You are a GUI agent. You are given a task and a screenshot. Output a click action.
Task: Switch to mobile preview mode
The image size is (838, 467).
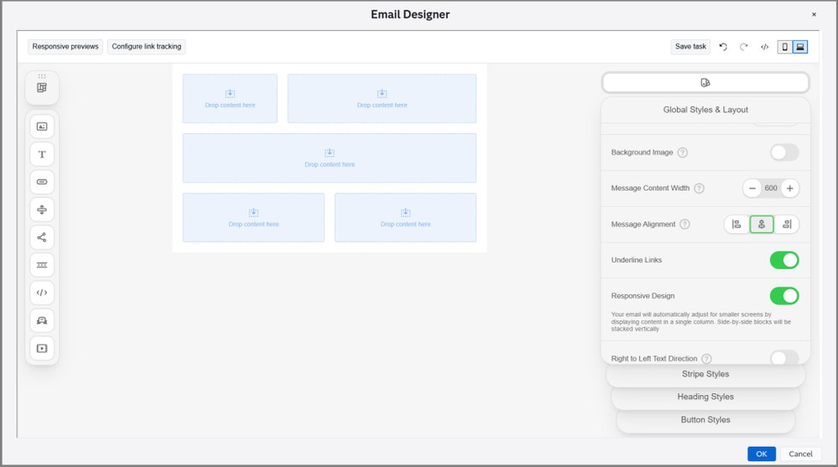pos(784,47)
